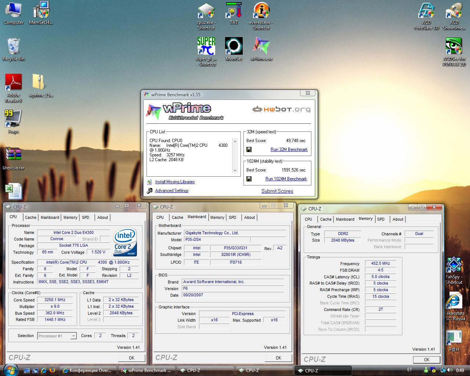Click the DRAM Frequency value 452.5 MHz

(380, 263)
